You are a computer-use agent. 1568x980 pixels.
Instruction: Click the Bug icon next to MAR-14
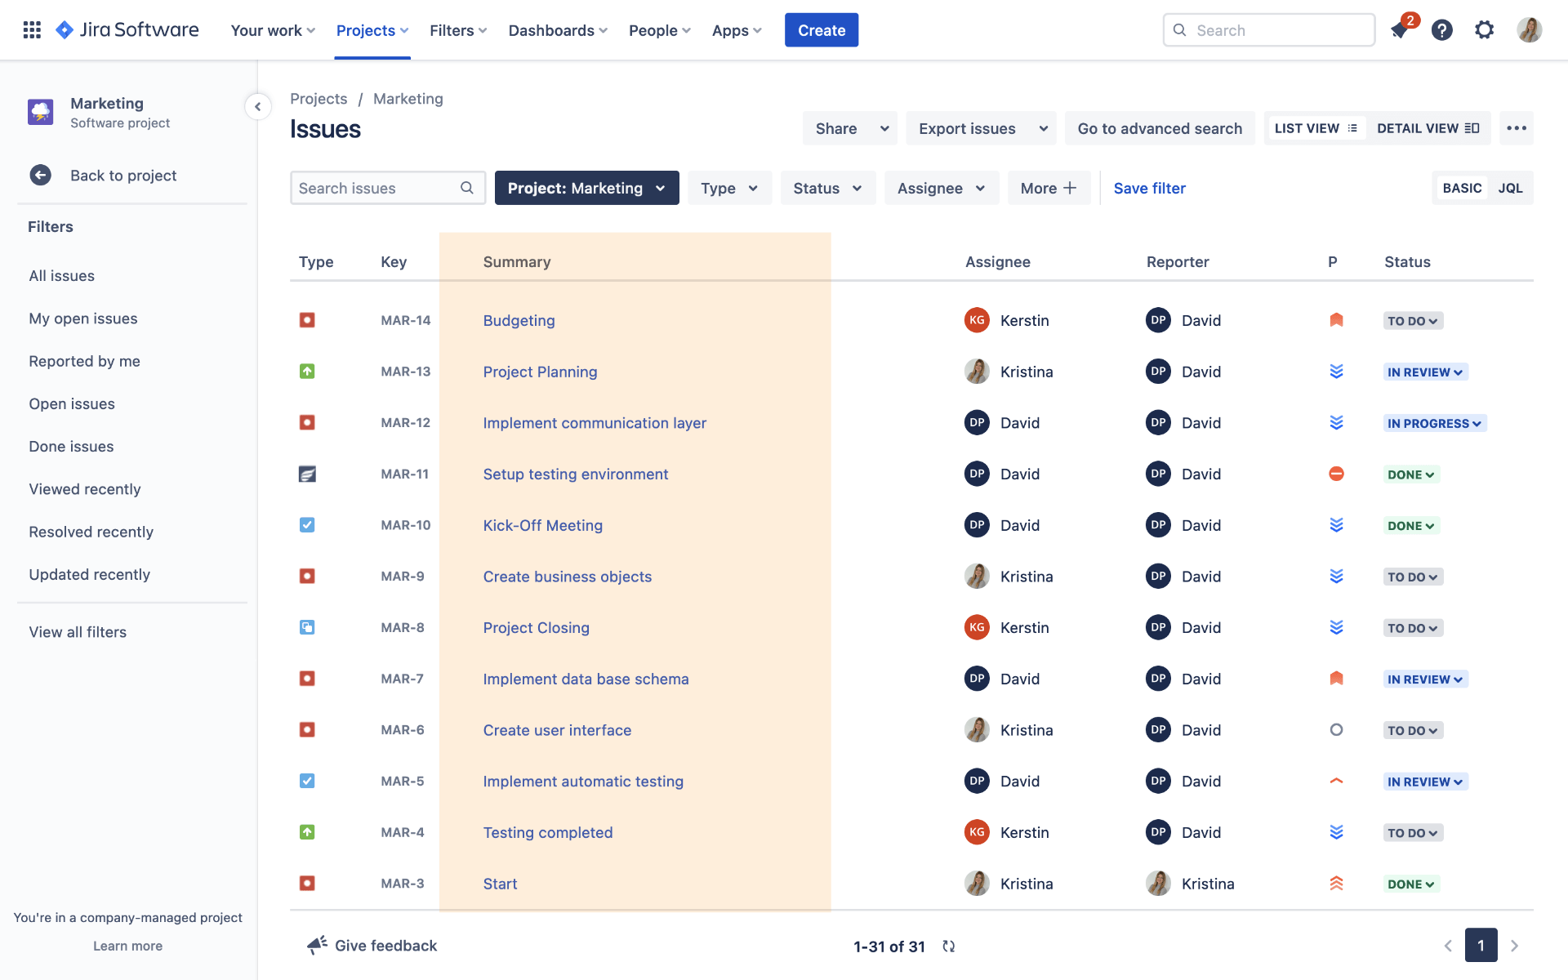pyautogui.click(x=307, y=320)
